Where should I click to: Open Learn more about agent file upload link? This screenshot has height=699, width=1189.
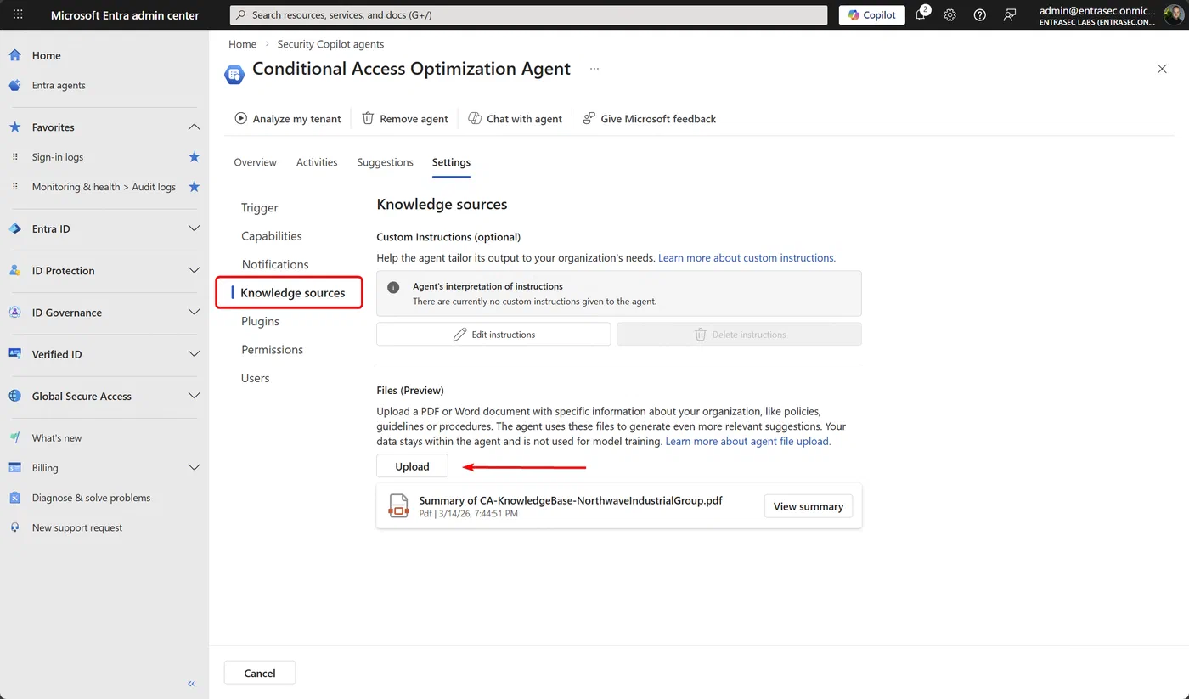point(748,442)
